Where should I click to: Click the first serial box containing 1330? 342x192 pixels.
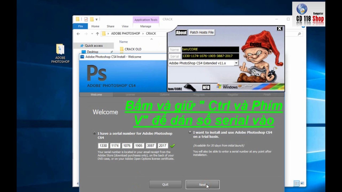103,146
